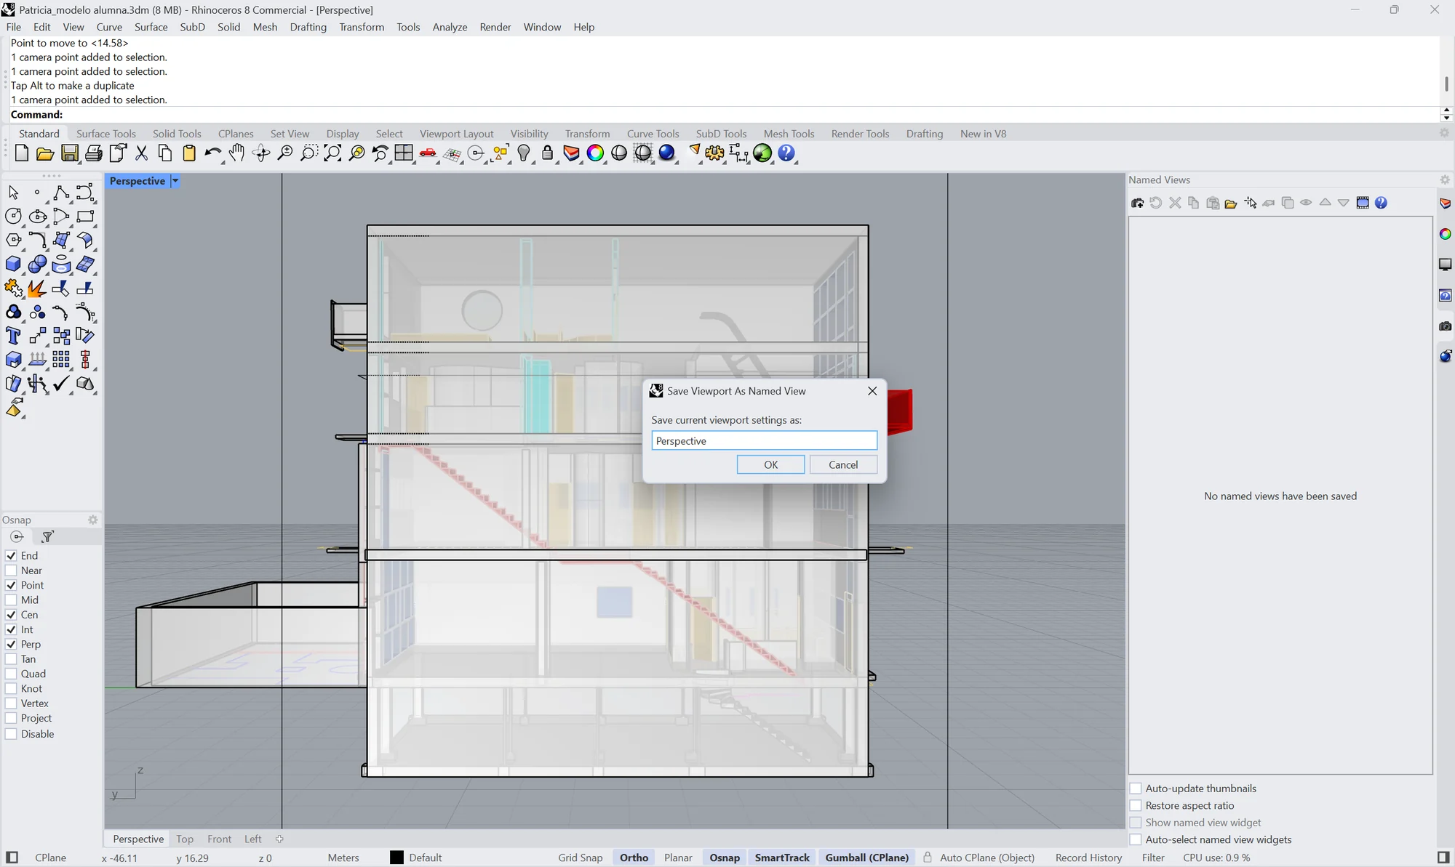This screenshot has width=1455, height=867.
Task: Switch to the Curve Tools toolbar tab
Action: pos(653,134)
